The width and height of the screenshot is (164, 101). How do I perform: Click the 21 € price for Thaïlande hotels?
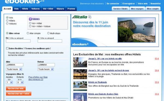tap(157, 82)
